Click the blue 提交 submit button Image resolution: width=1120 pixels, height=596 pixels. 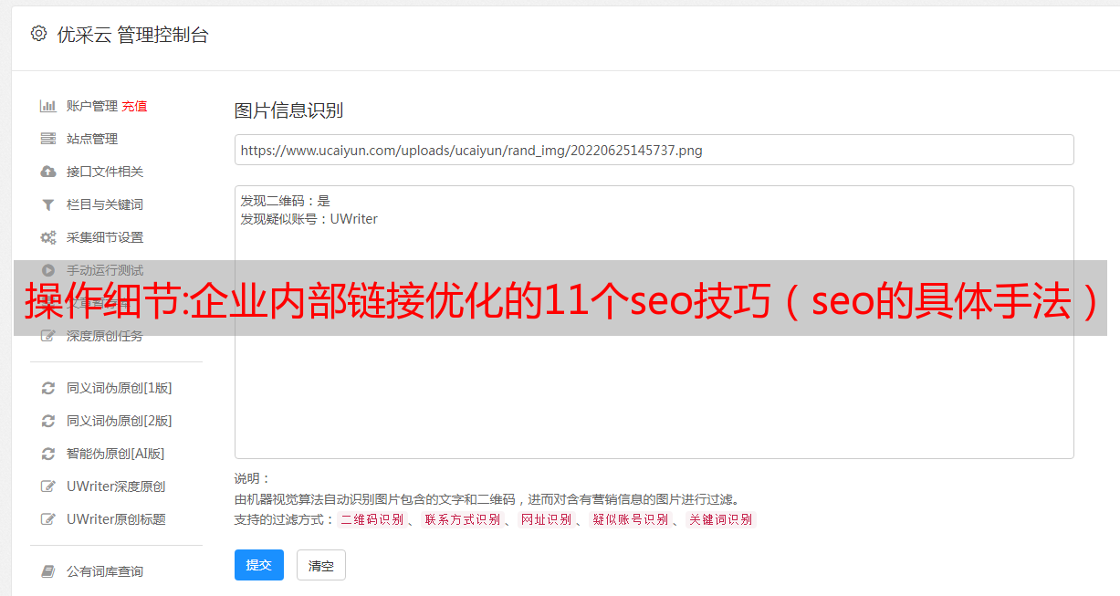[x=259, y=565]
